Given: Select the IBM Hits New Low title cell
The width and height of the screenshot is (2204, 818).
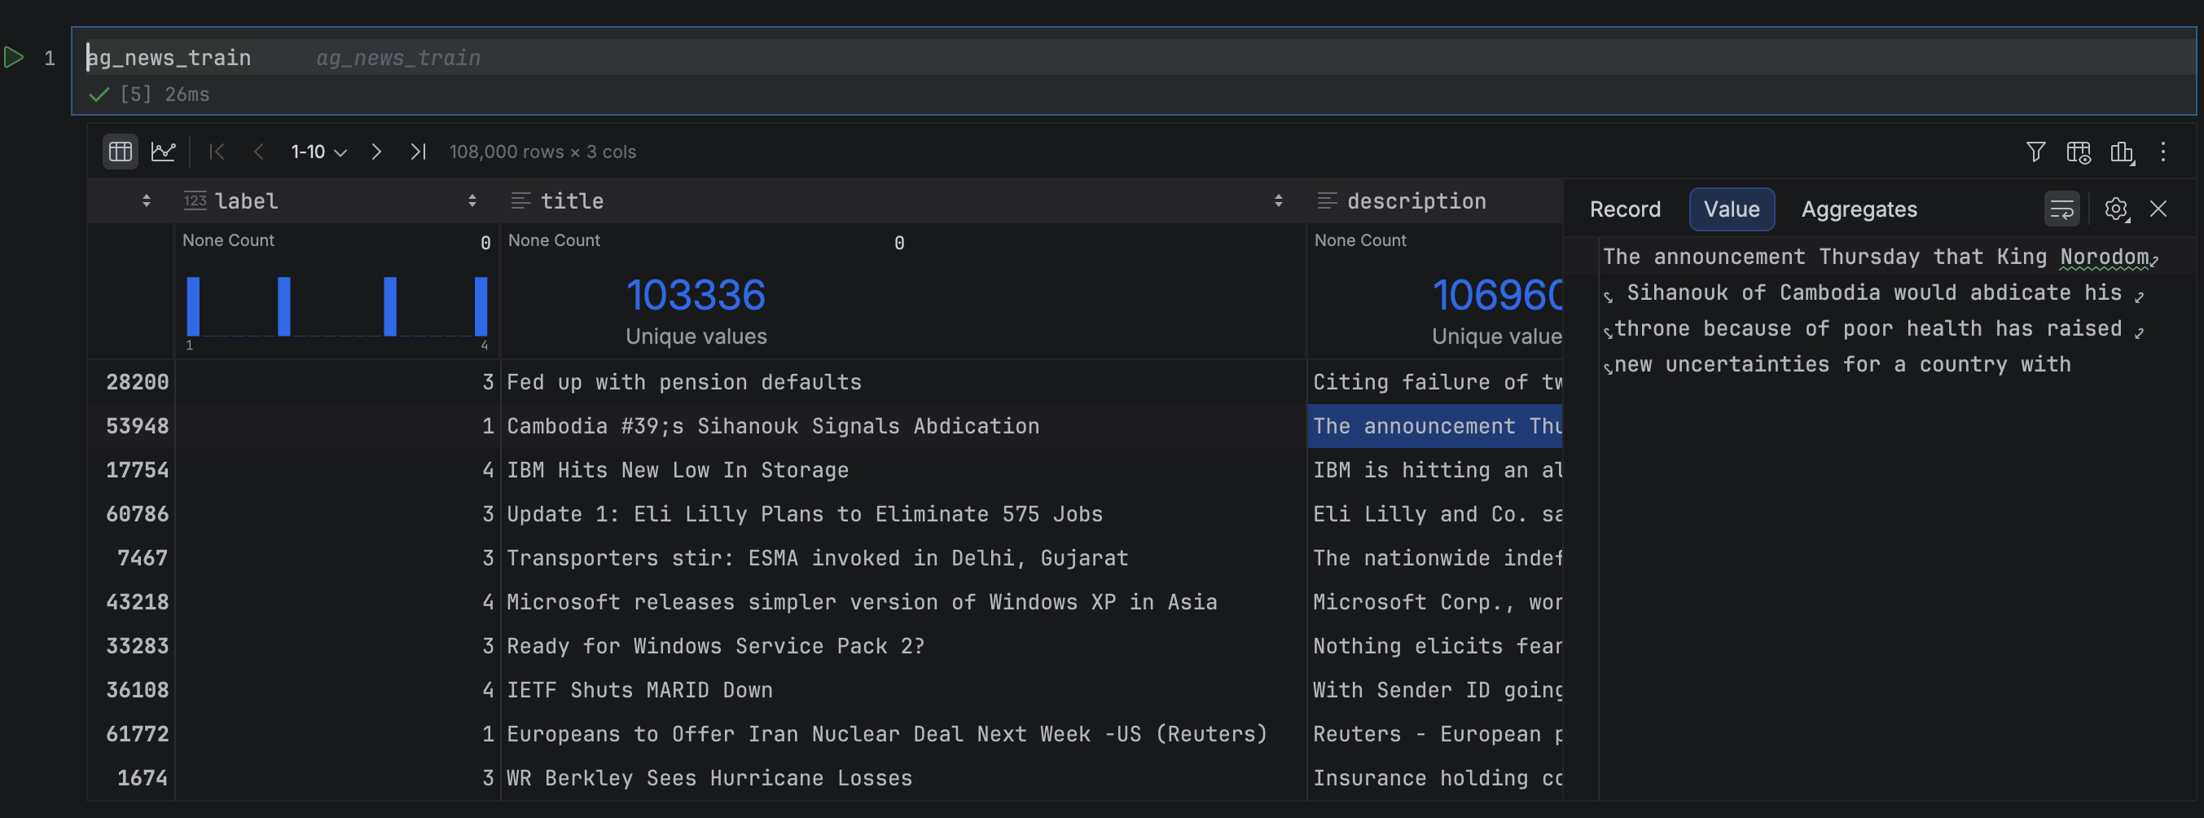Looking at the screenshot, I should coord(677,470).
